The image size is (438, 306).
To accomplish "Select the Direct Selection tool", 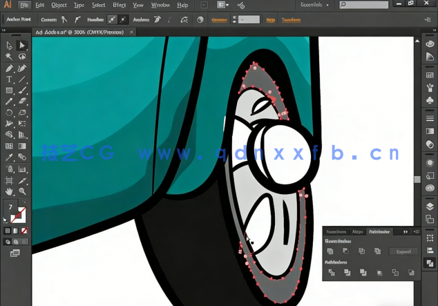I will tap(22, 45).
